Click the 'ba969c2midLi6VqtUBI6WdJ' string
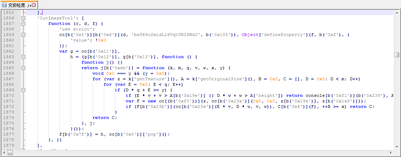 tap(165, 35)
